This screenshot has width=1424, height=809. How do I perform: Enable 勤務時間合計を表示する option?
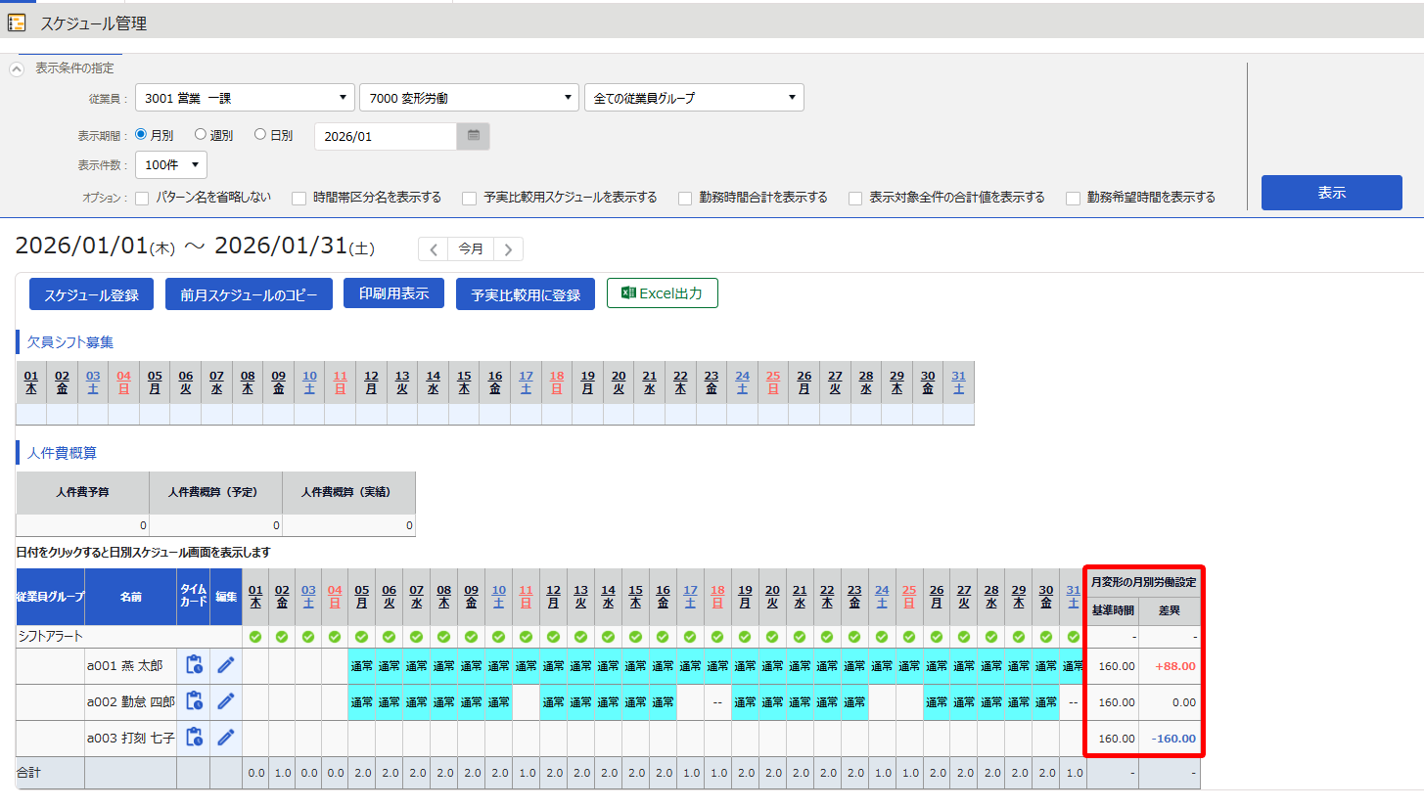[685, 198]
